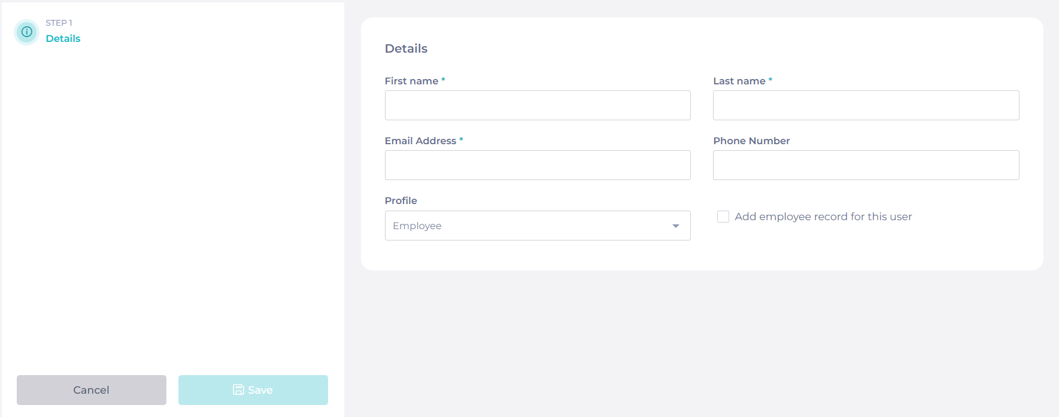Viewport: 1059px width, 417px height.
Task: Save the new user details
Action: tap(253, 390)
